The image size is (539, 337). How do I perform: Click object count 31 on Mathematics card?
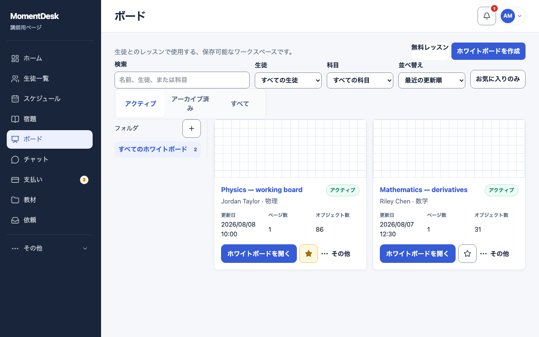pyautogui.click(x=478, y=230)
